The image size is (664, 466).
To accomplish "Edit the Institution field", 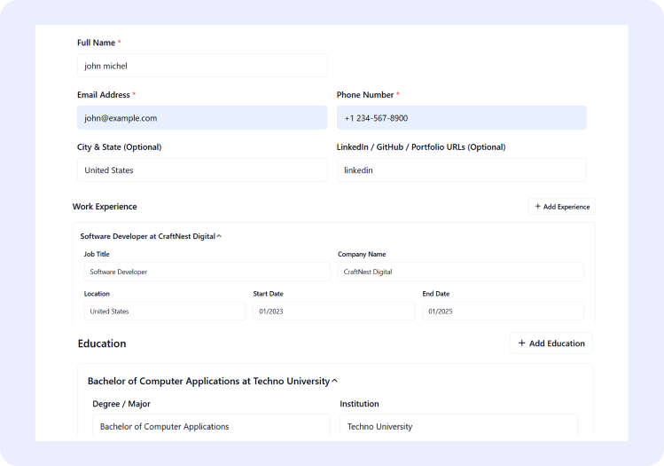I will (458, 426).
